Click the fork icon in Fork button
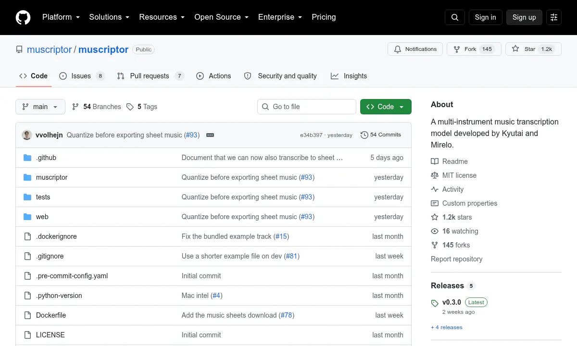The height and width of the screenshot is (346, 577). 456,49
